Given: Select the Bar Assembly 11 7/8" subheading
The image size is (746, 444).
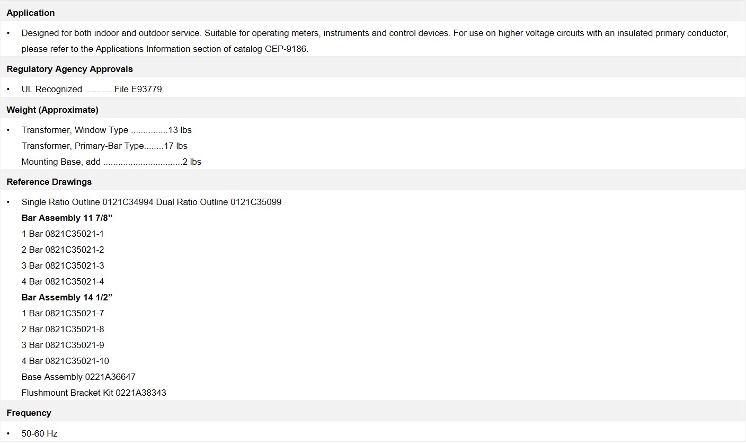Looking at the screenshot, I should click(67, 218).
